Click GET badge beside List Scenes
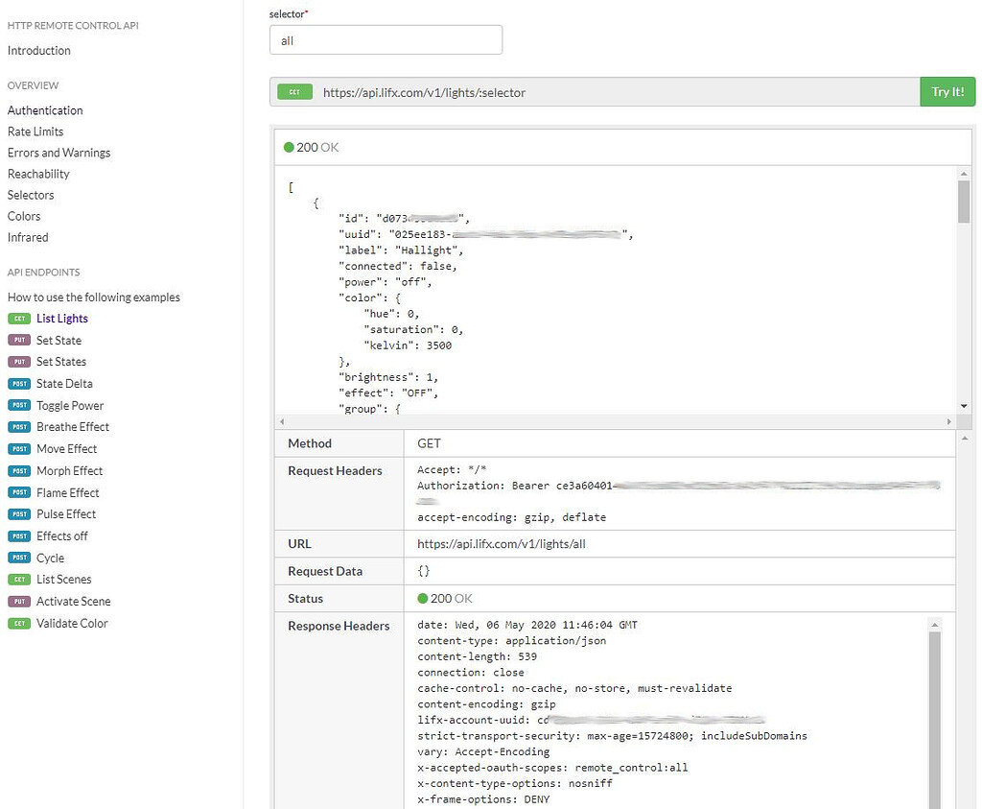 click(19, 579)
